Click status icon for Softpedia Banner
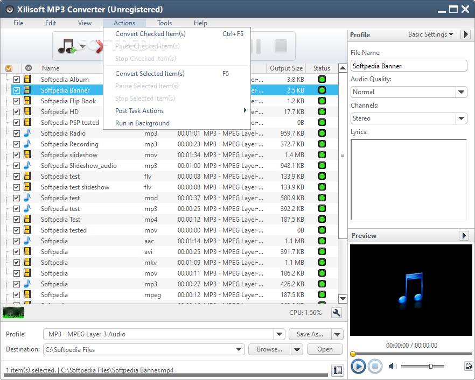This screenshot has width=475, height=380. [322, 90]
